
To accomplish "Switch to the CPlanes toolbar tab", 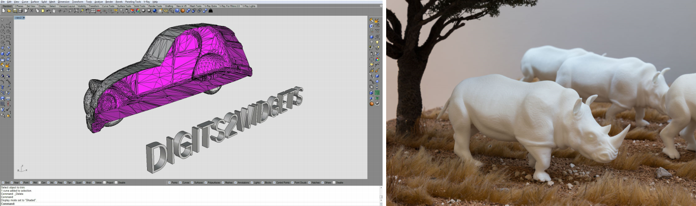I will point(19,6).
